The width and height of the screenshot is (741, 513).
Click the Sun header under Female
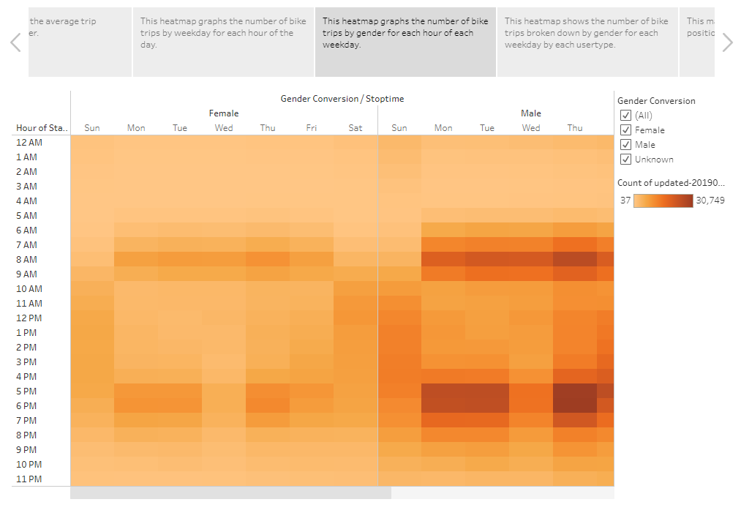coord(91,127)
